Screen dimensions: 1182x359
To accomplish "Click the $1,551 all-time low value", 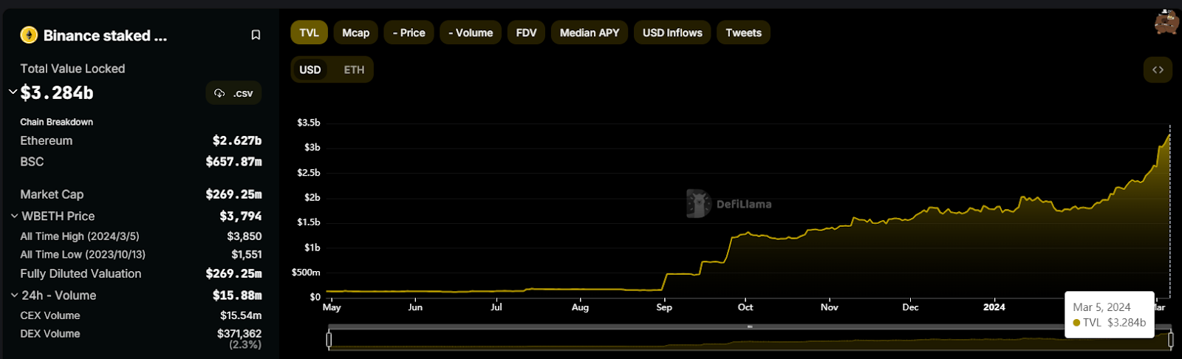I will tap(247, 254).
